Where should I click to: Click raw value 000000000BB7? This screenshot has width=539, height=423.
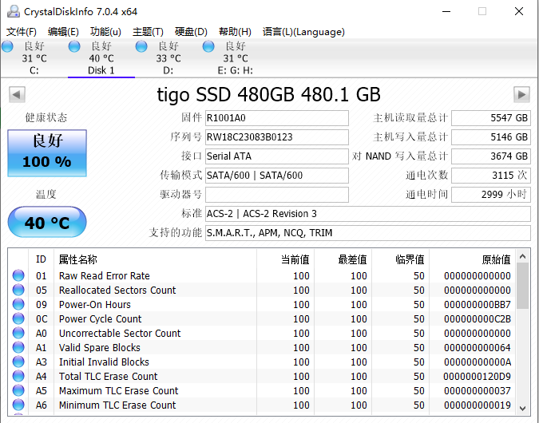click(478, 304)
